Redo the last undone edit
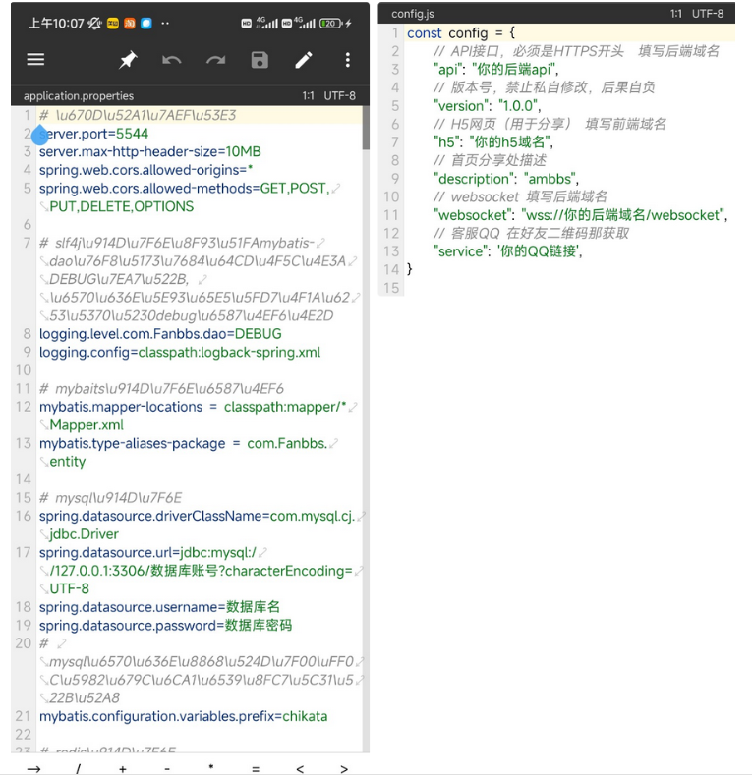The height and width of the screenshot is (778, 752). [216, 61]
